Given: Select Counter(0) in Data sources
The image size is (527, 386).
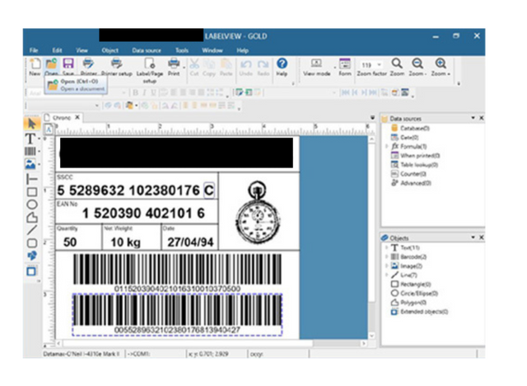Looking at the screenshot, I should click(408, 174).
